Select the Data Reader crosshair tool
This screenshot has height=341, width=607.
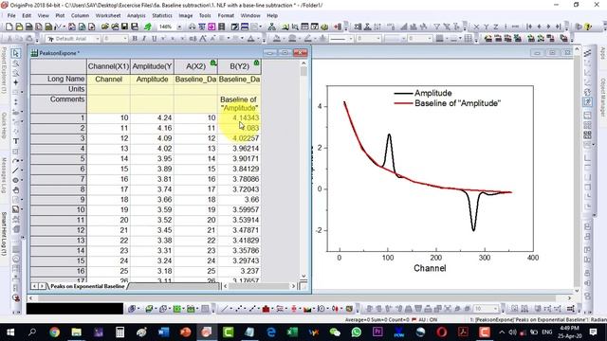click(15, 82)
